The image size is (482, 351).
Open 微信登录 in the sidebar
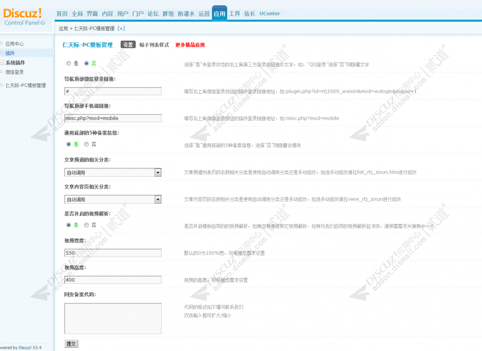coord(14,72)
